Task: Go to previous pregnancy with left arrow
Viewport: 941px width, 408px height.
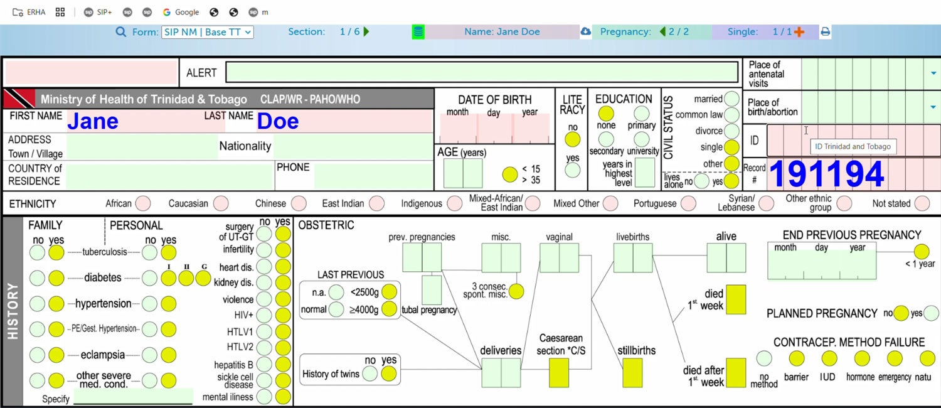Action: pos(662,32)
